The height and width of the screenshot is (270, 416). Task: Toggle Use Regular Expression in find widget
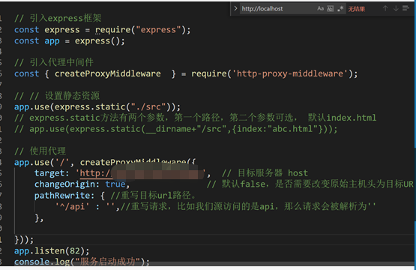pyautogui.click(x=340, y=8)
